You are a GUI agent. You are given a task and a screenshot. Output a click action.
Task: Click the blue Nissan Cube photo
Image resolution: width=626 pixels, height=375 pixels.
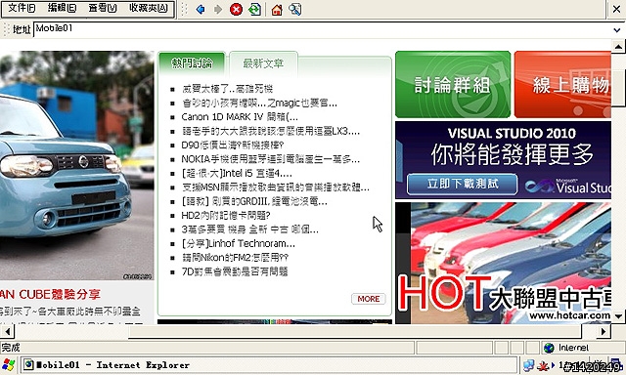(76, 165)
